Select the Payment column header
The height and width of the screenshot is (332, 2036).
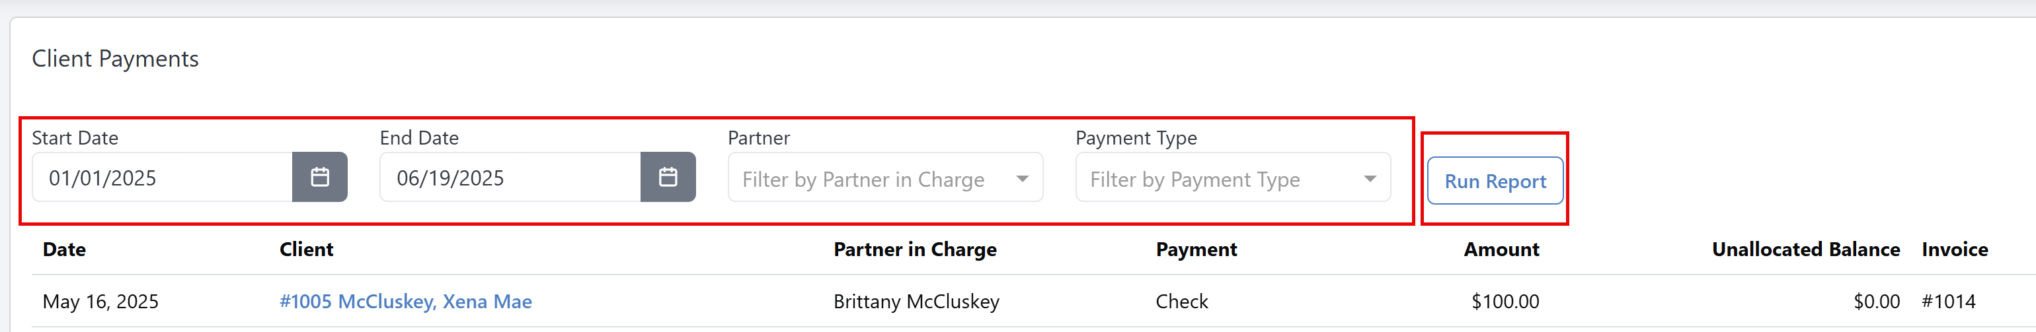(1196, 249)
